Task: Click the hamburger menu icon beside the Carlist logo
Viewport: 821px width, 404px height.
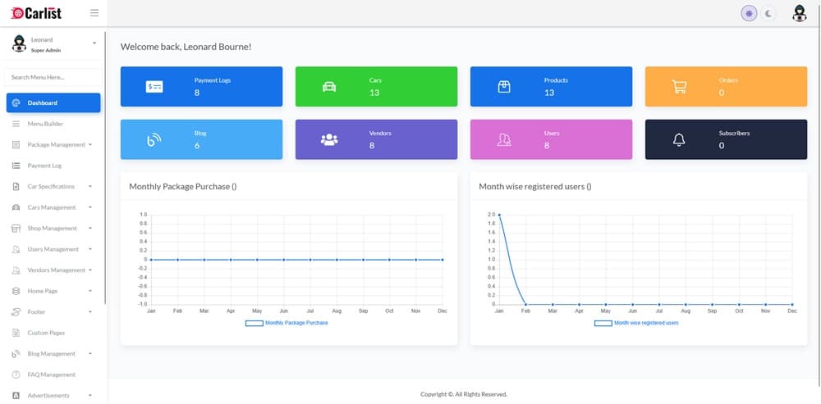Action: click(94, 13)
